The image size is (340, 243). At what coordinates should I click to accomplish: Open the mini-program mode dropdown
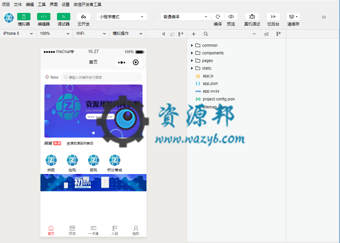[122, 17]
